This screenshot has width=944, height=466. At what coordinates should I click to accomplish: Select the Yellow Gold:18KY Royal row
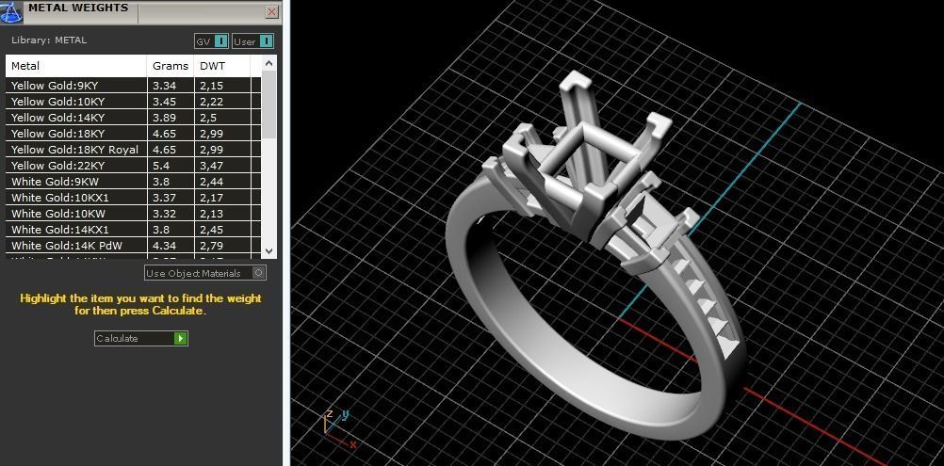[x=134, y=150]
